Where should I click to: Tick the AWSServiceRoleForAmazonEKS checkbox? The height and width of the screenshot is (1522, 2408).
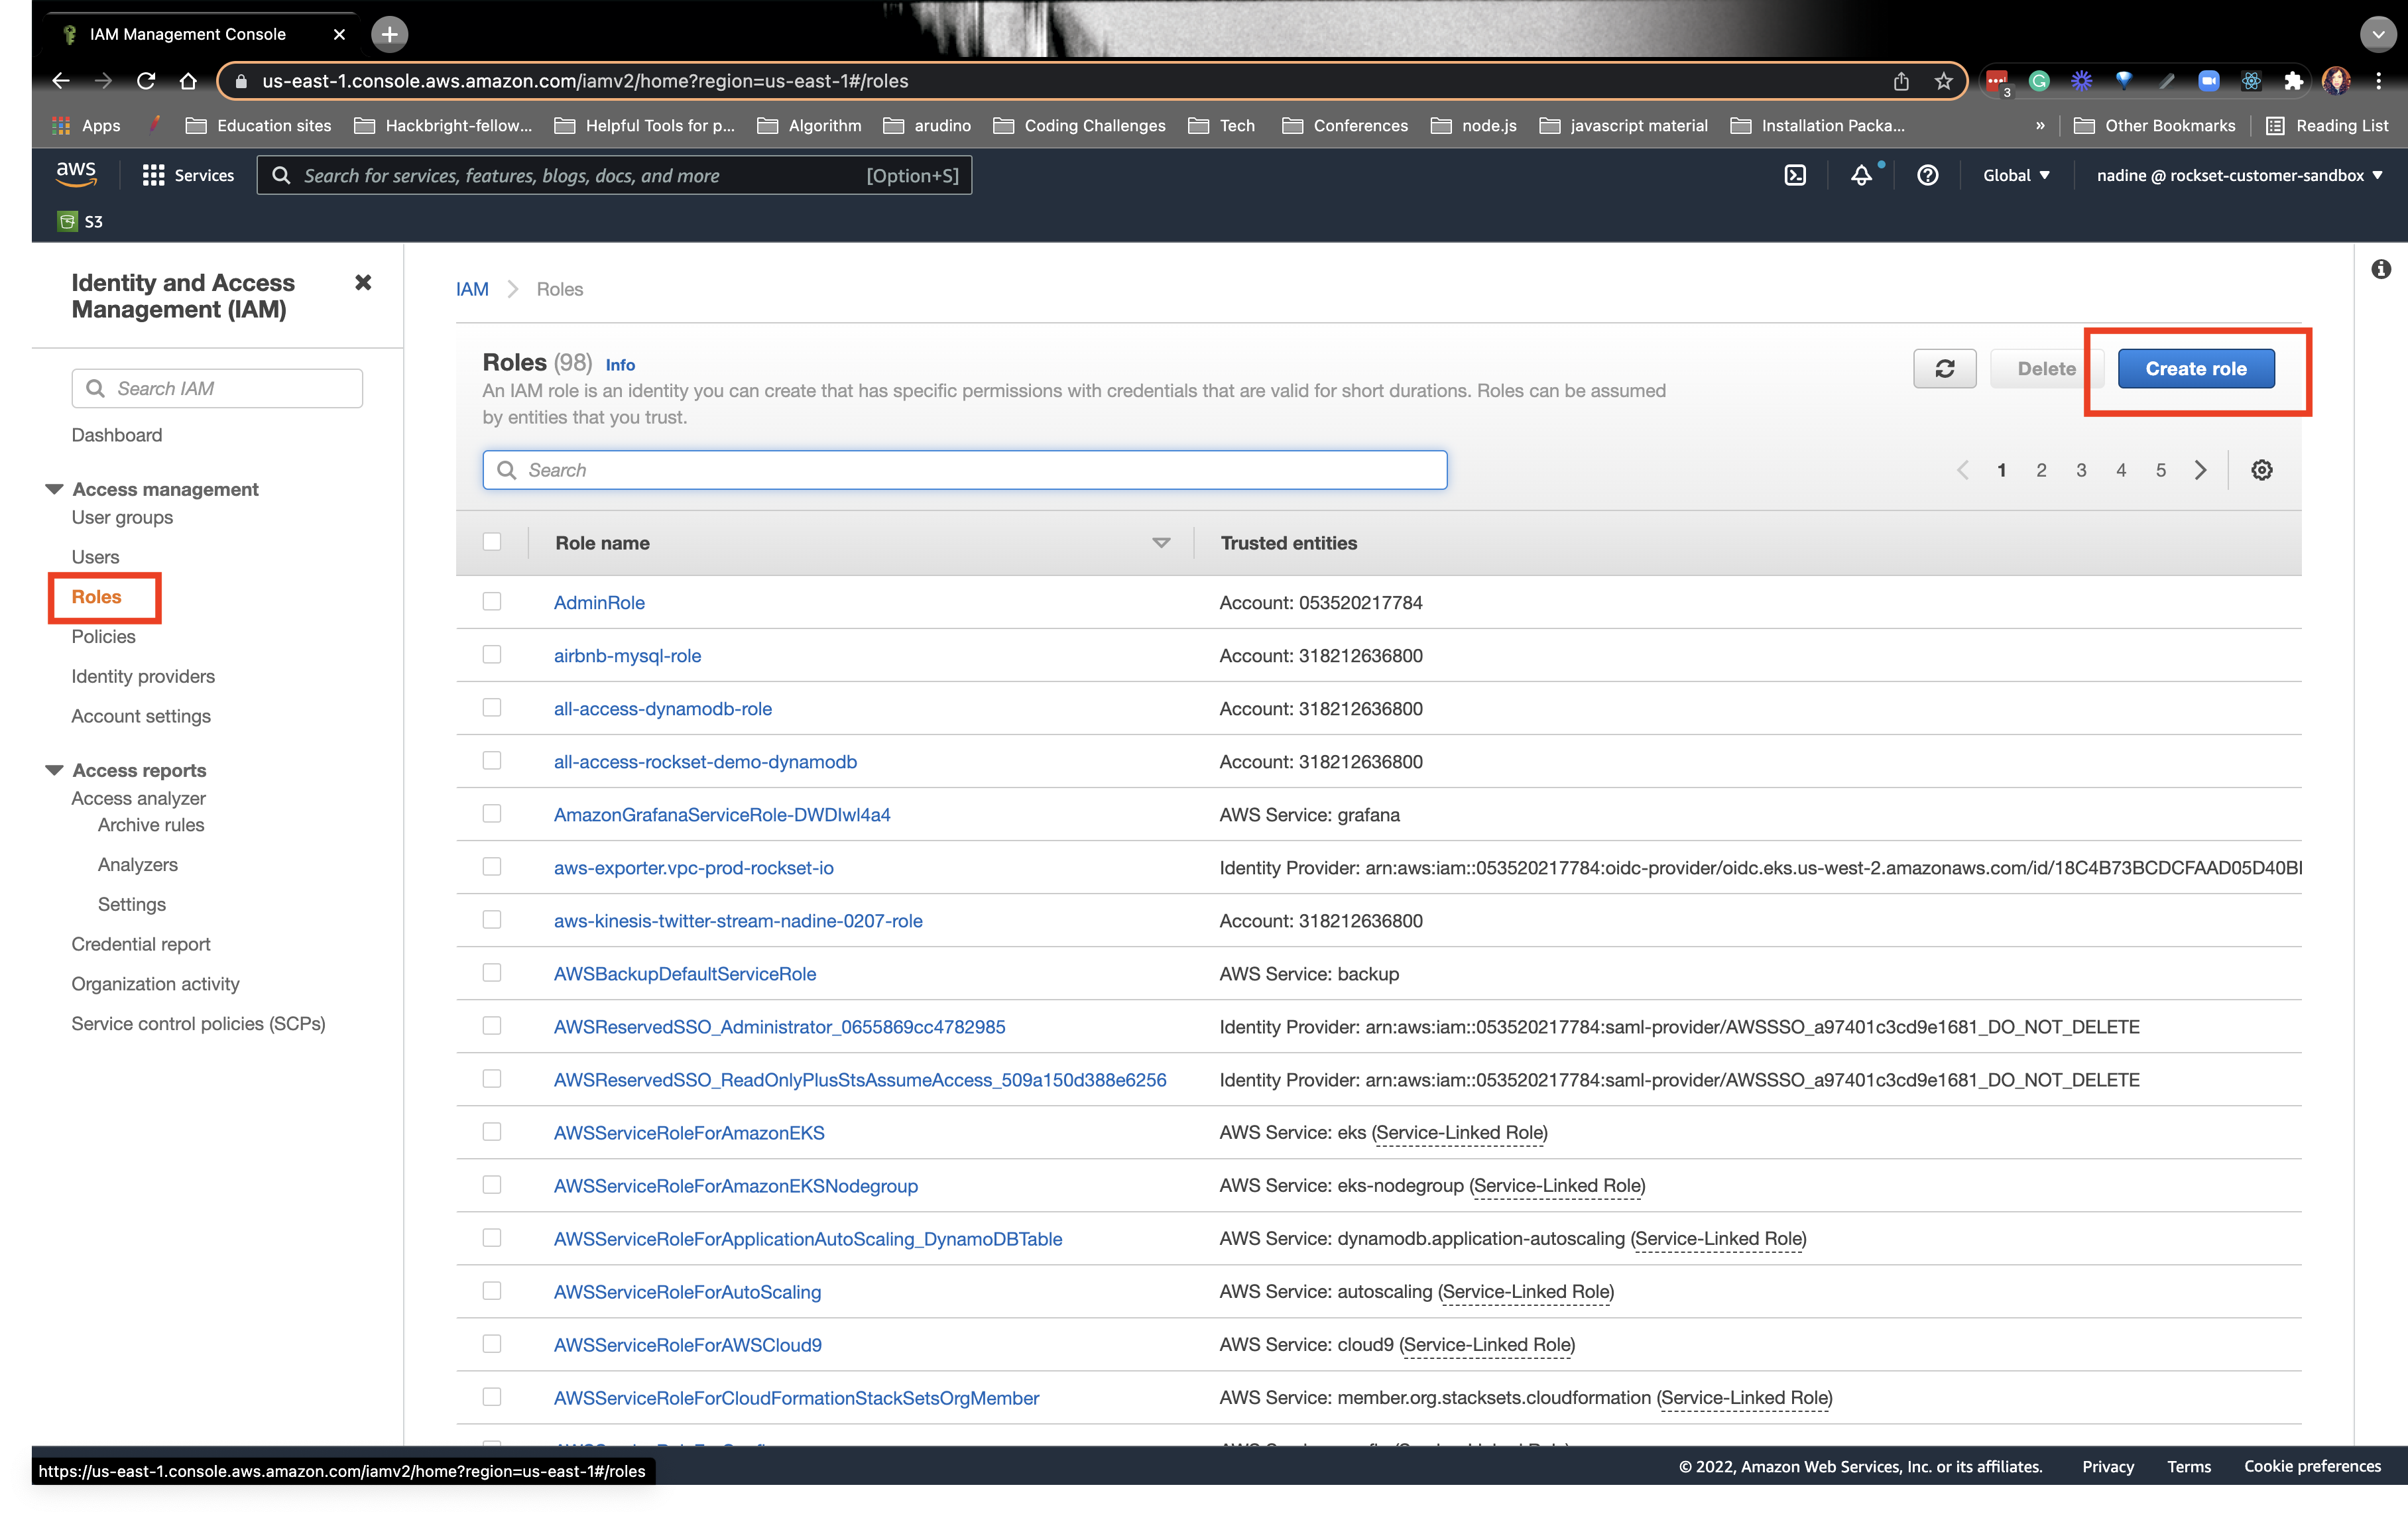491,1131
